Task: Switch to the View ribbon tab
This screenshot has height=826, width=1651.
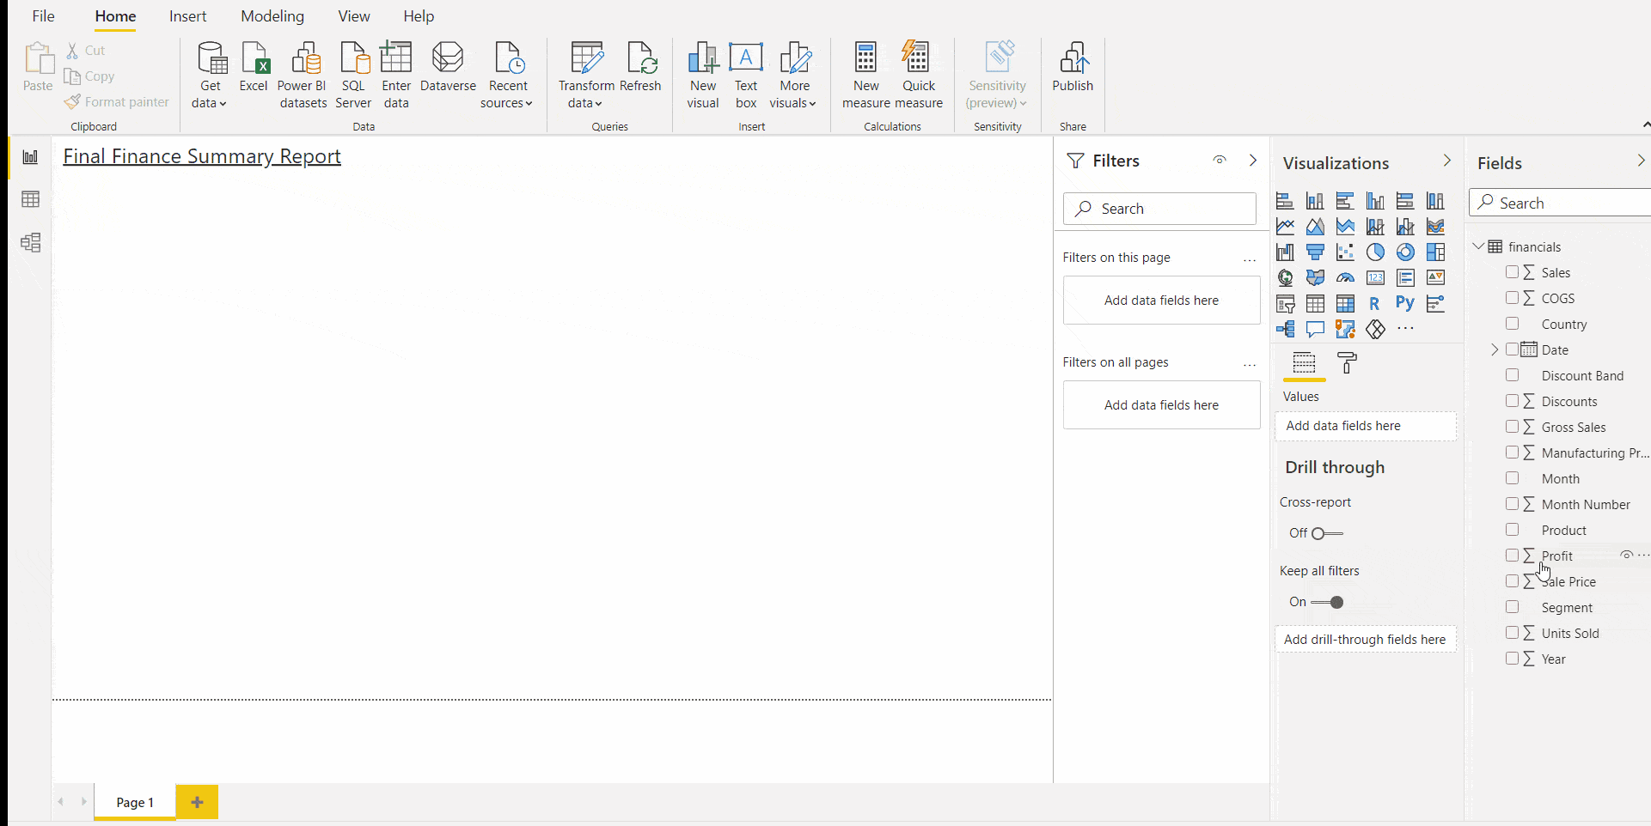Action: 353,16
